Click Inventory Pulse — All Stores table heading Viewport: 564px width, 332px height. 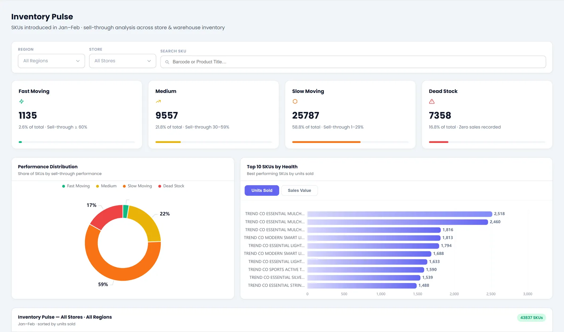tap(65, 317)
